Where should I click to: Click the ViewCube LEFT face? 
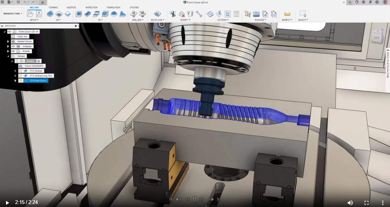(376, 38)
